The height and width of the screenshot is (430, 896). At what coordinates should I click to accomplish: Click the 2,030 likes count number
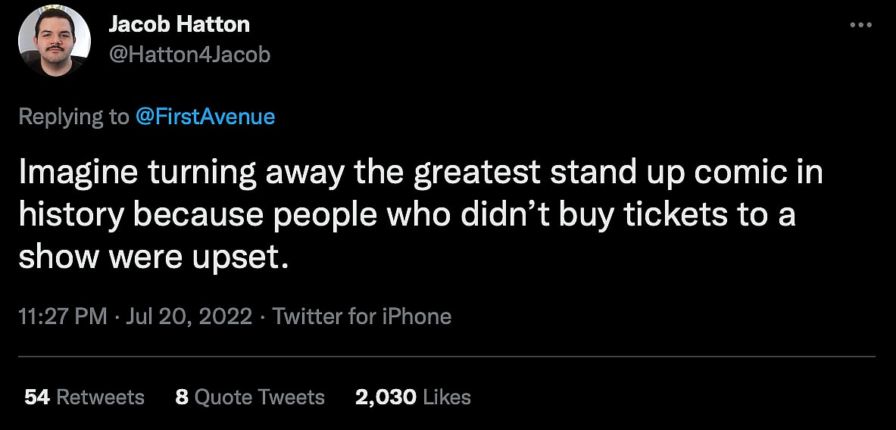pyautogui.click(x=386, y=397)
